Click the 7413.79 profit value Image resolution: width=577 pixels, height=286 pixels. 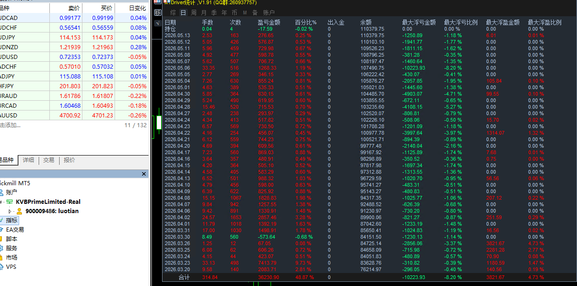pos(267,263)
